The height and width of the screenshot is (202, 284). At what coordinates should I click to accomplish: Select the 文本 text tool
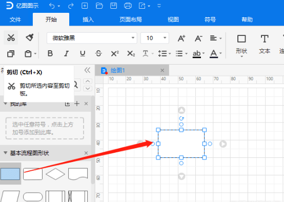[265, 45]
